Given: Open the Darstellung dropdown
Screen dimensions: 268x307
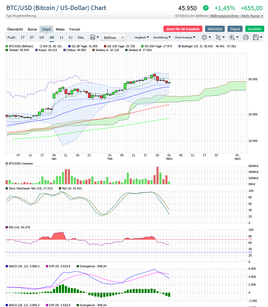Looking at the screenshot, I should [162, 38].
